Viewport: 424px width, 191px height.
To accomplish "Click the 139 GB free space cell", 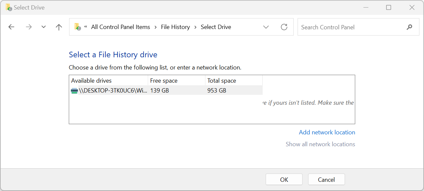I will [x=160, y=91].
